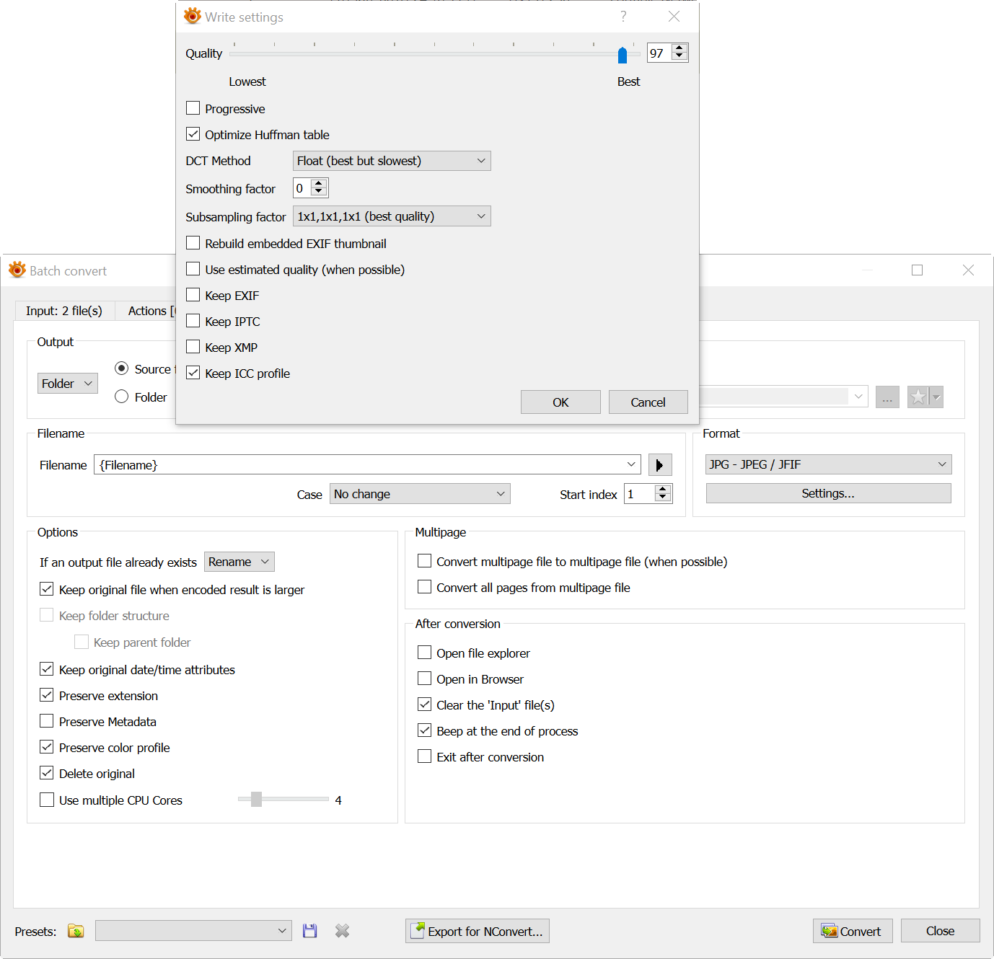Uncheck Preserve color profile
This screenshot has height=959, width=994.
pyautogui.click(x=47, y=747)
